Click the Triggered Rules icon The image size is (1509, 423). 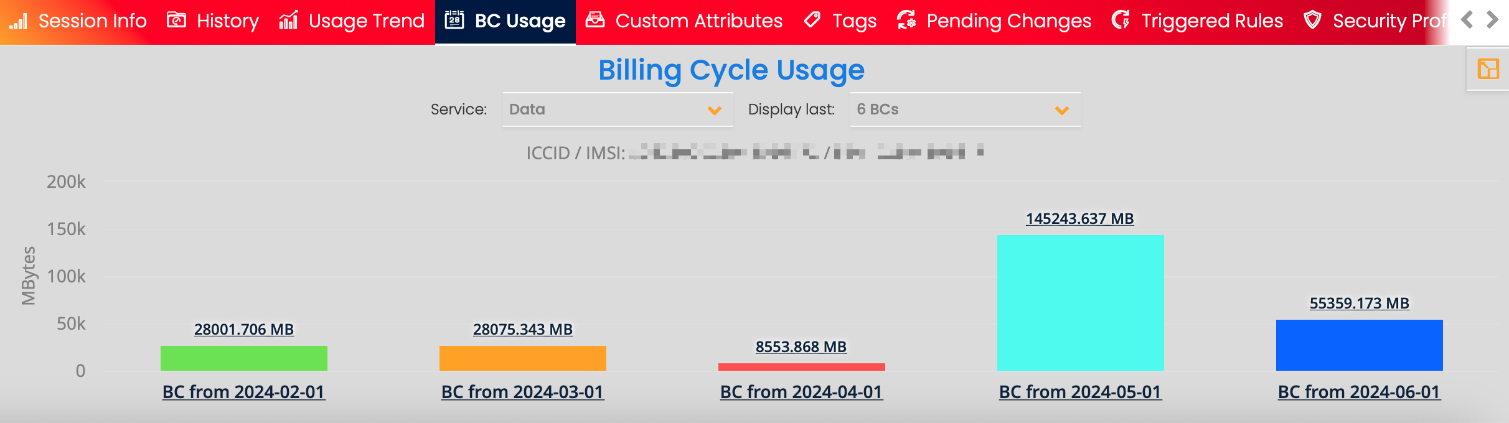pos(1121,21)
